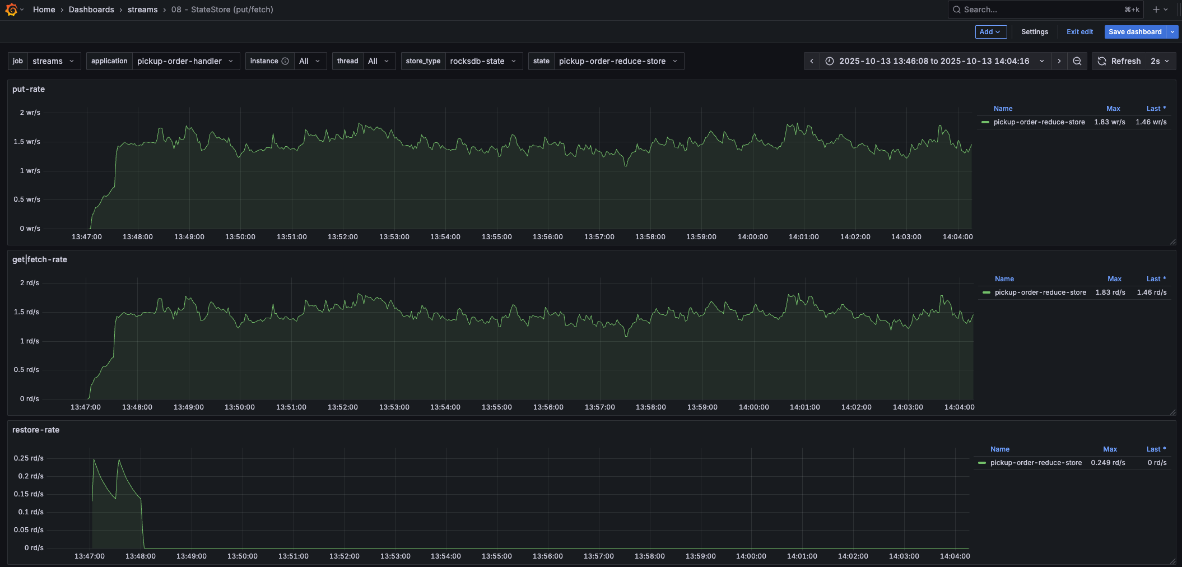This screenshot has height=567, width=1182.
Task: Click the Save dashboard button
Action: 1135,32
